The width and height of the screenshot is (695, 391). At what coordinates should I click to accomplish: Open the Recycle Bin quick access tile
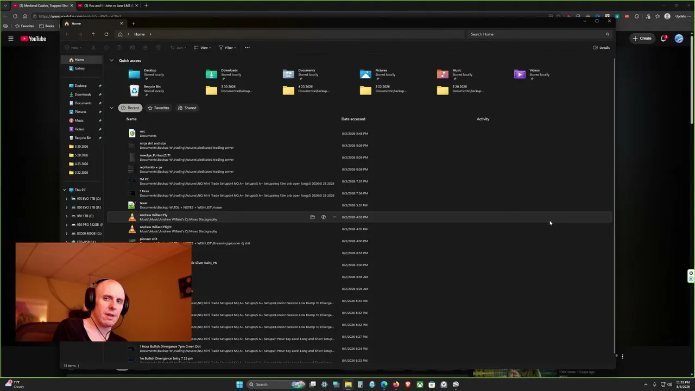pyautogui.click(x=147, y=90)
